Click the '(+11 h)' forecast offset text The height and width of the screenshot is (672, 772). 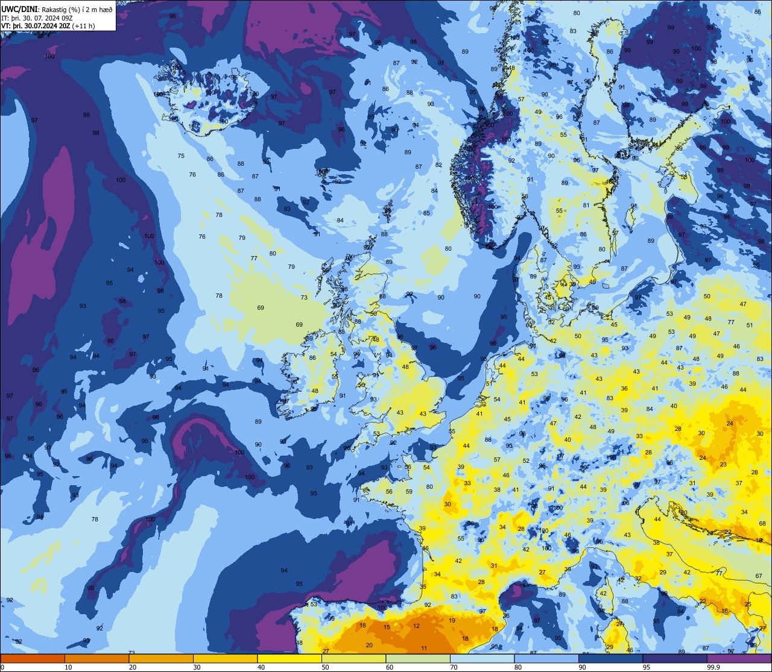click(83, 25)
